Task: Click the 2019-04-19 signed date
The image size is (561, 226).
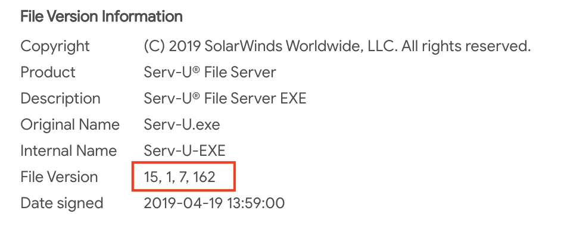Action: click(184, 203)
